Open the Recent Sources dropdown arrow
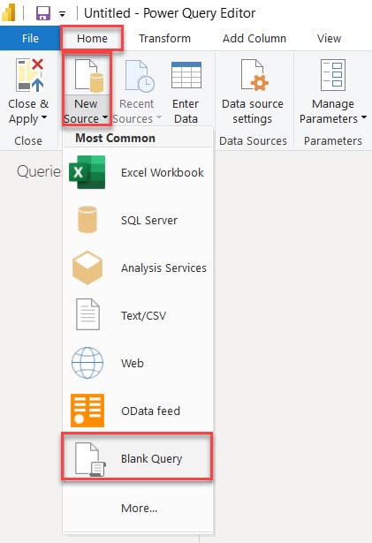The width and height of the screenshot is (372, 543). point(159,117)
